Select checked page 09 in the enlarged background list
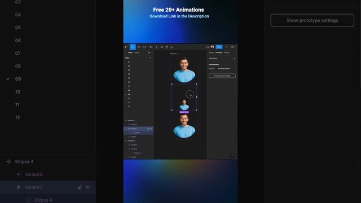The image size is (361, 203). [18, 79]
